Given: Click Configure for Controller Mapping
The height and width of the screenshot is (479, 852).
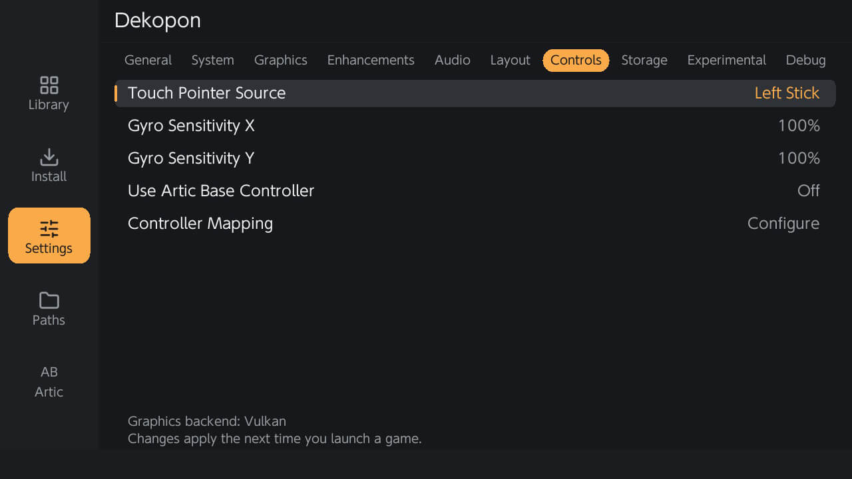Looking at the screenshot, I should [x=783, y=224].
